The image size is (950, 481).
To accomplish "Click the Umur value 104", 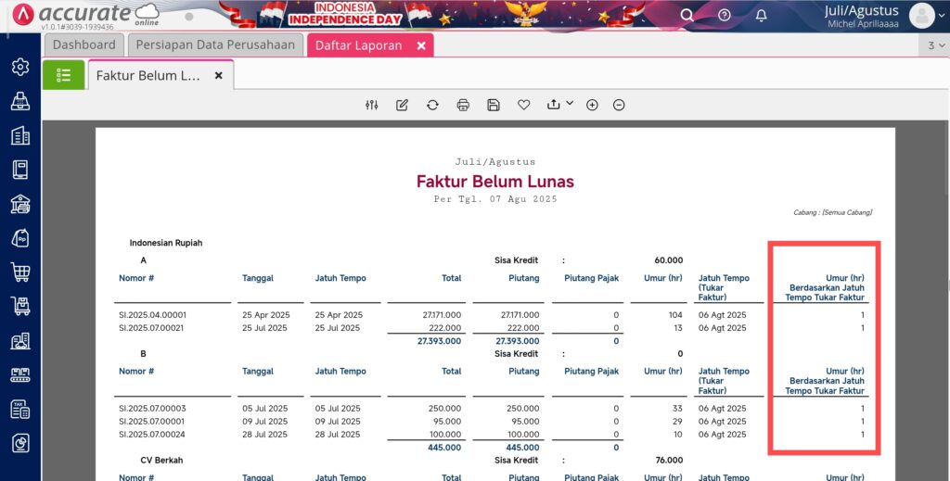I will point(675,315).
